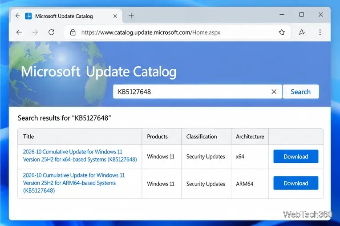Download the x64 update

click(x=296, y=157)
